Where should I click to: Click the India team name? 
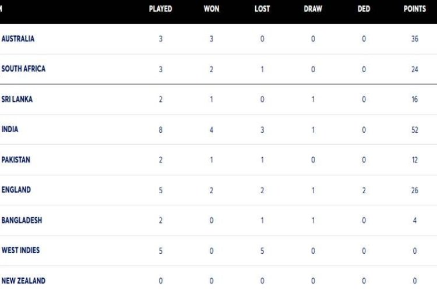pyautogui.click(x=10, y=130)
